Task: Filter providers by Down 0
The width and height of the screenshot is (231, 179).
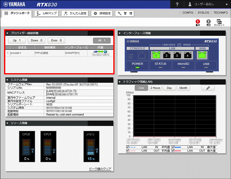Action: (37, 40)
